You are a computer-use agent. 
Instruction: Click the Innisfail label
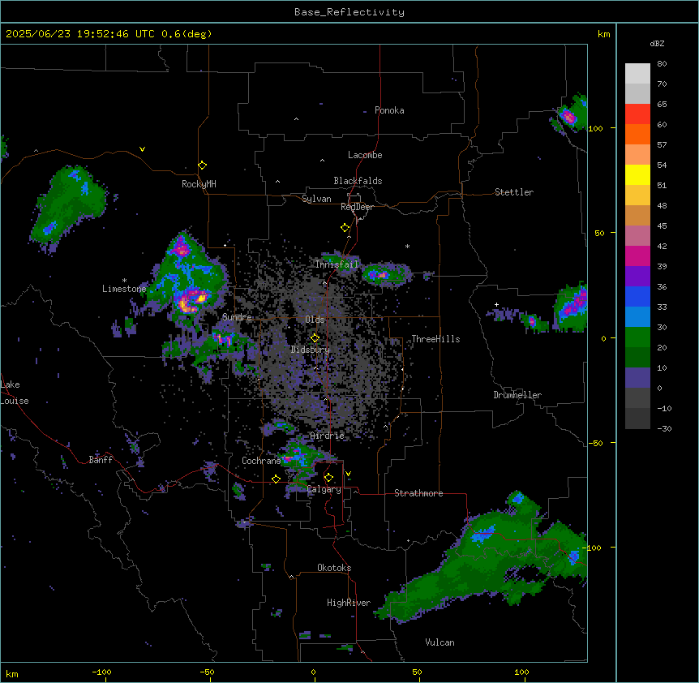click(337, 264)
